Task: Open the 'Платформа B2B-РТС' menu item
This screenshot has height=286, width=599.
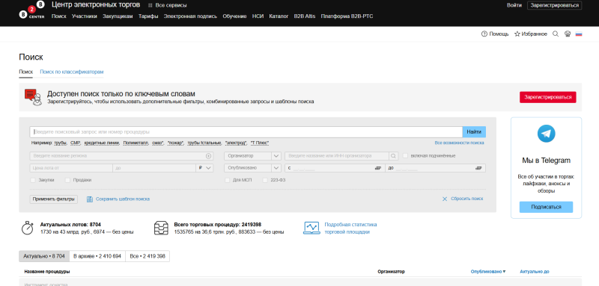Action: [347, 16]
